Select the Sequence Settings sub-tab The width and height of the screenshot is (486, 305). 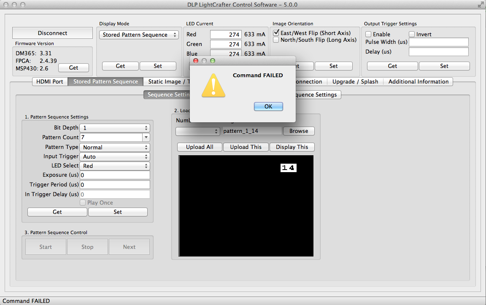coord(167,94)
